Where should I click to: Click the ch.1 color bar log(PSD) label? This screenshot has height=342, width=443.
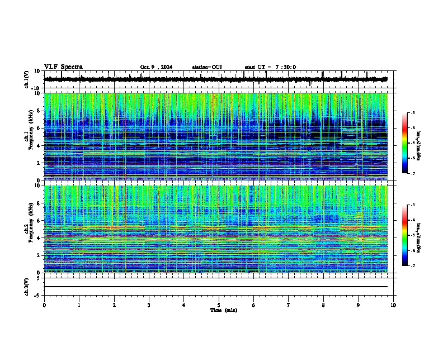(419, 145)
